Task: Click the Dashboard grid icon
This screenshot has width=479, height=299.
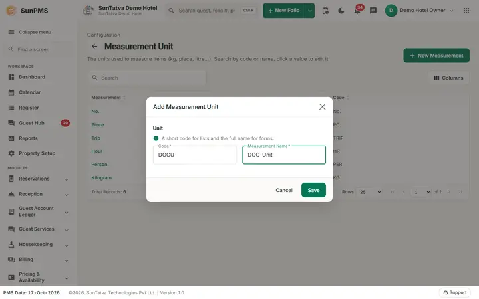Action: point(11,77)
